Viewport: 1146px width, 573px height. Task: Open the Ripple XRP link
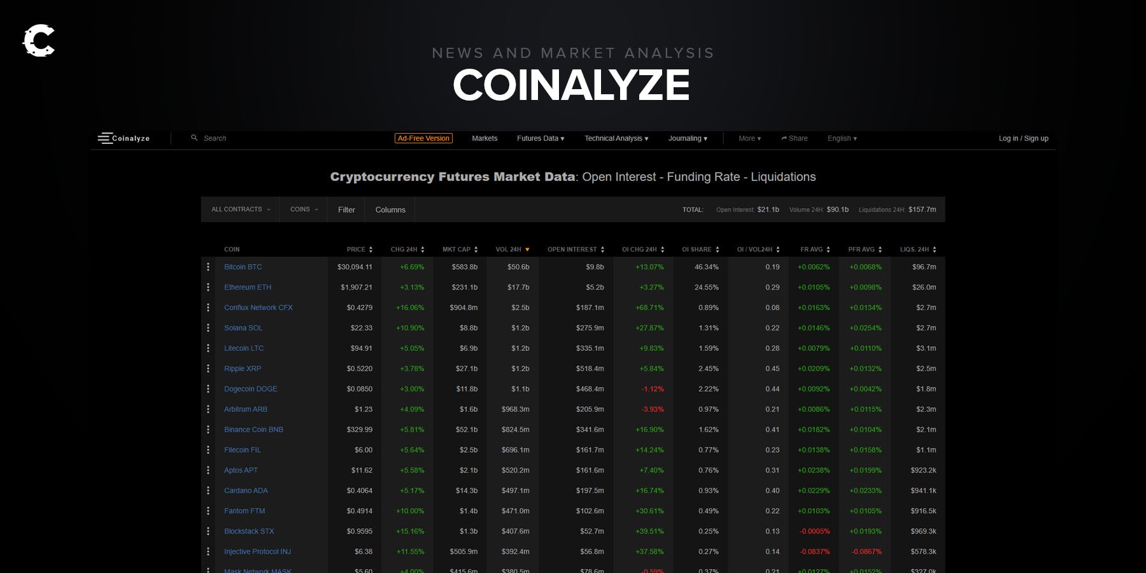tap(243, 369)
